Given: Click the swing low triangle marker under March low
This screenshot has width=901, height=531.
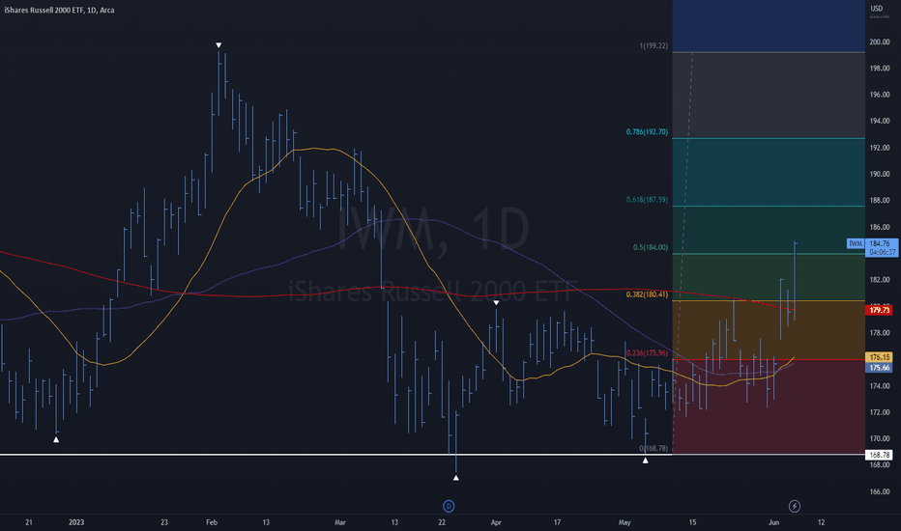Looking at the screenshot, I should (x=455, y=477).
